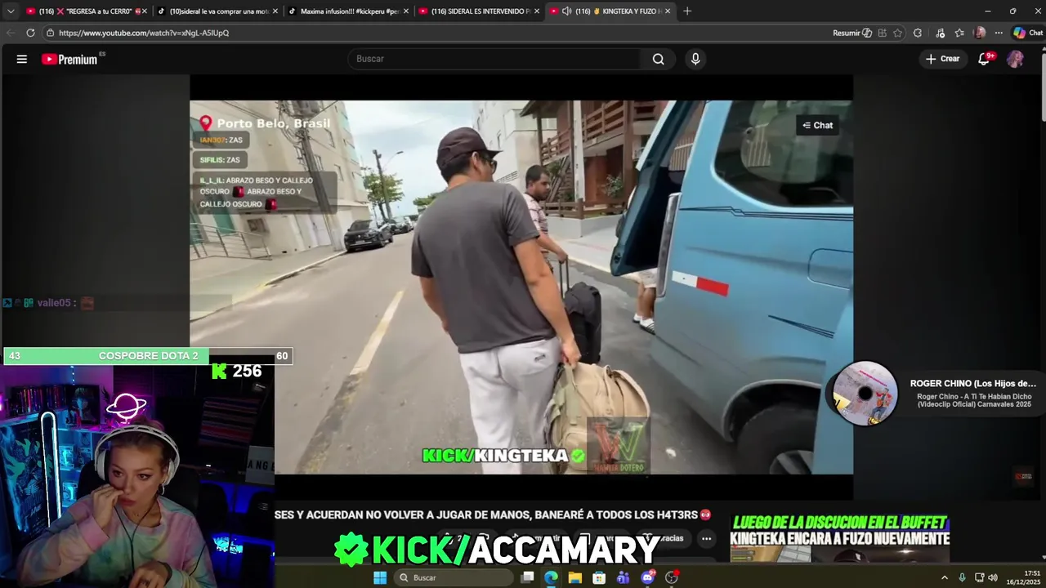Open Microsoft Store from the taskbar
The height and width of the screenshot is (588, 1046).
(599, 577)
